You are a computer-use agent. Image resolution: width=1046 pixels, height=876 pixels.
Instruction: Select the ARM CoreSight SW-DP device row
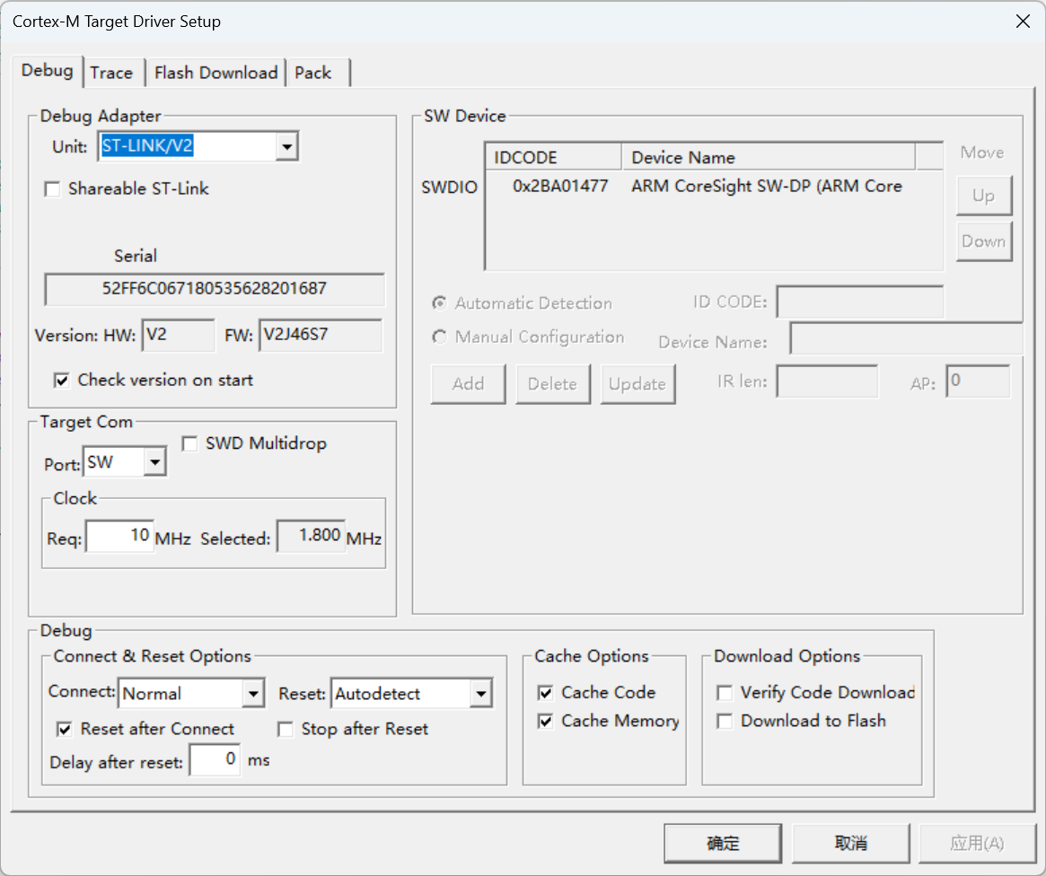[x=700, y=187]
